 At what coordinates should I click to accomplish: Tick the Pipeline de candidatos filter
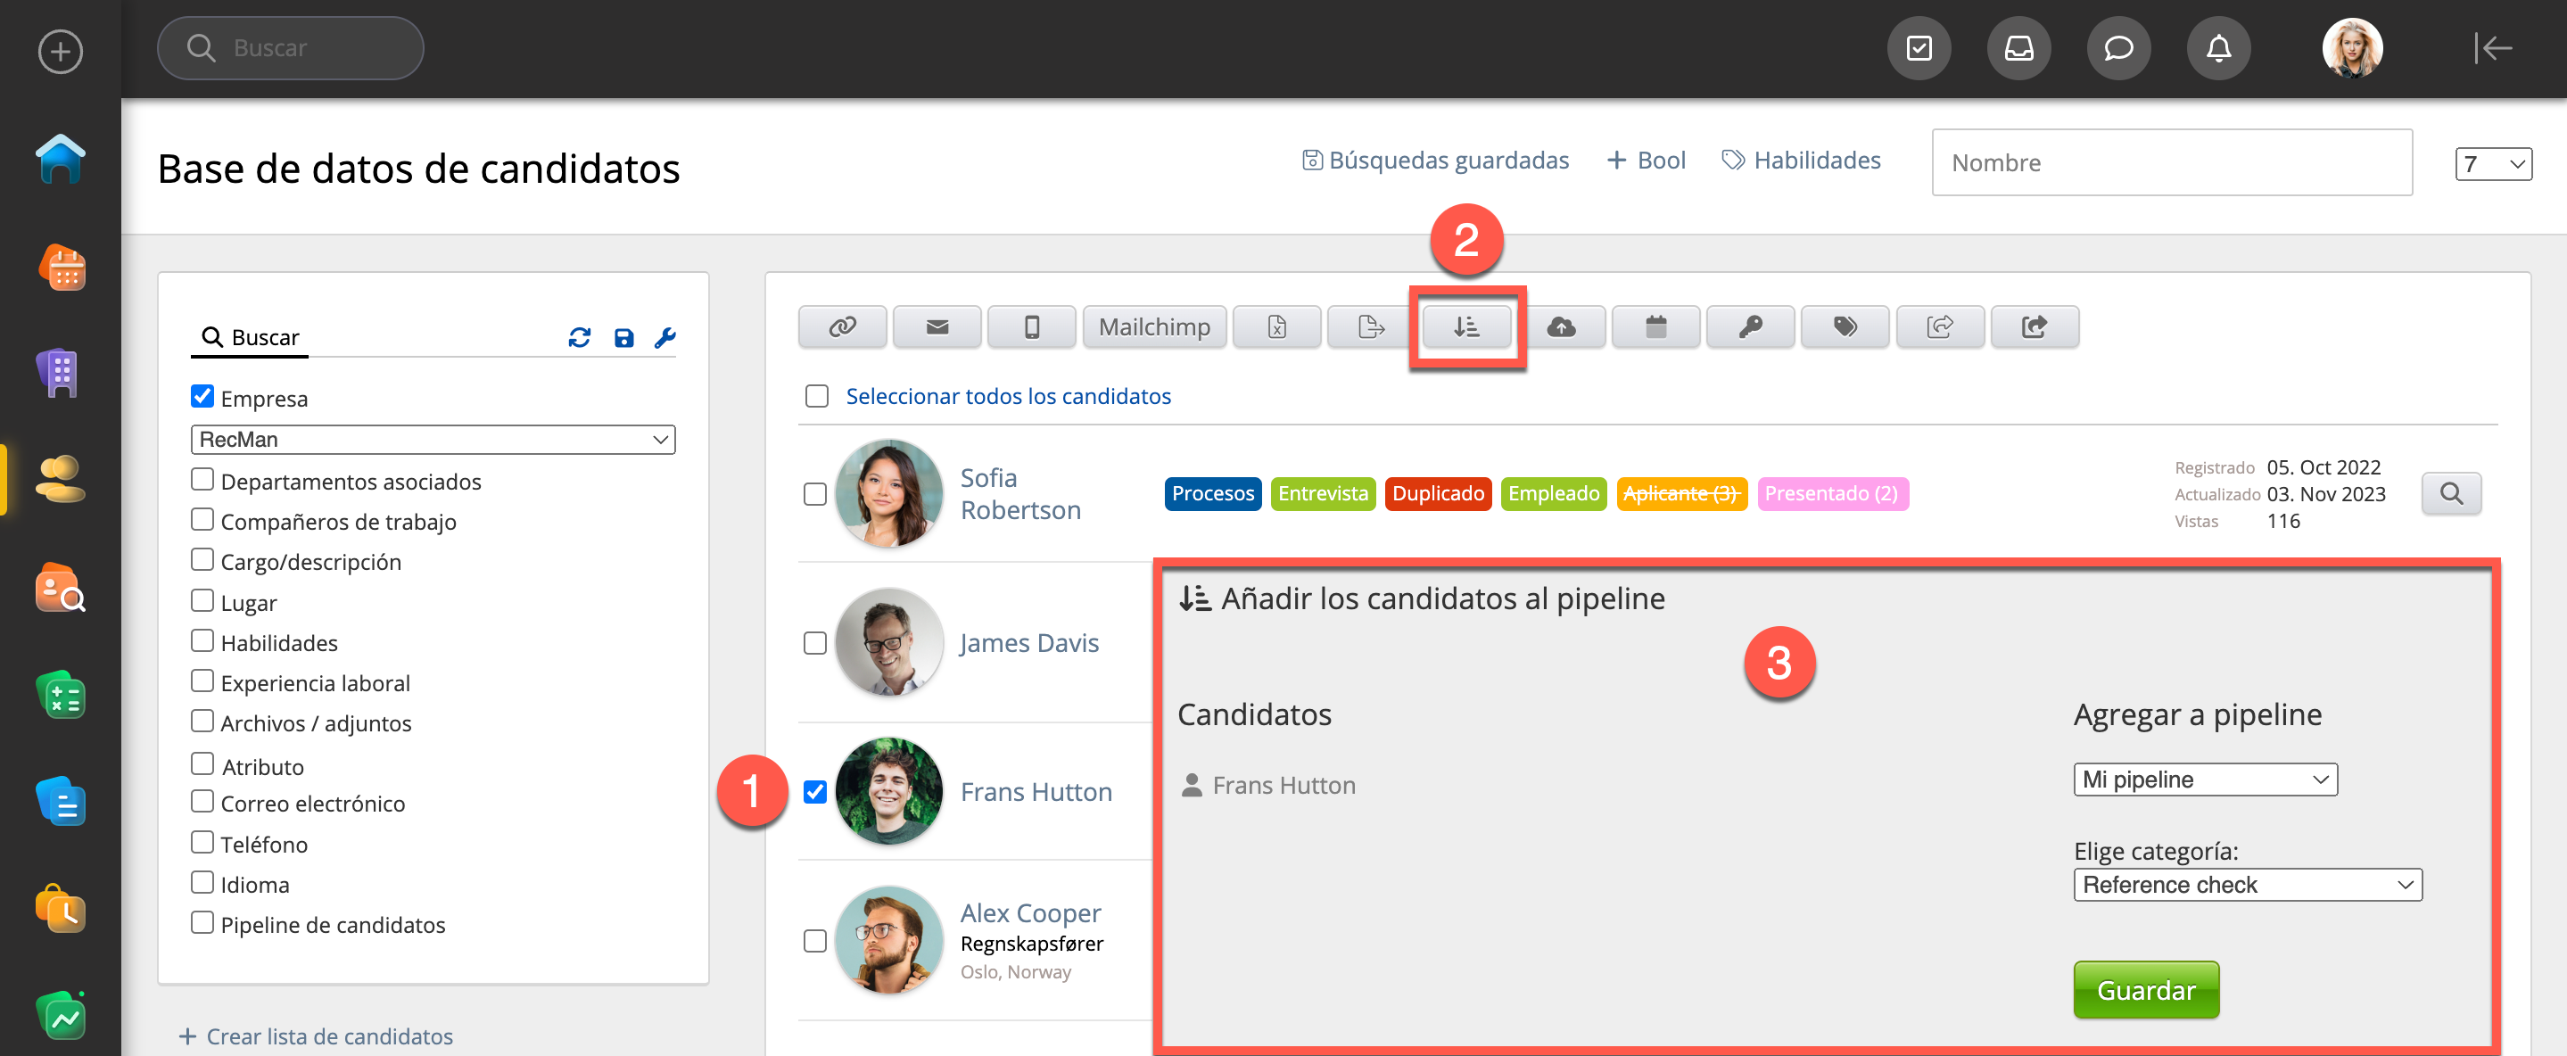[x=202, y=923]
